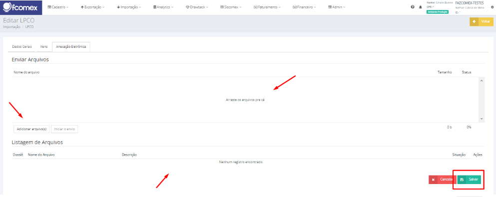Click the Salvar button label

(473, 180)
